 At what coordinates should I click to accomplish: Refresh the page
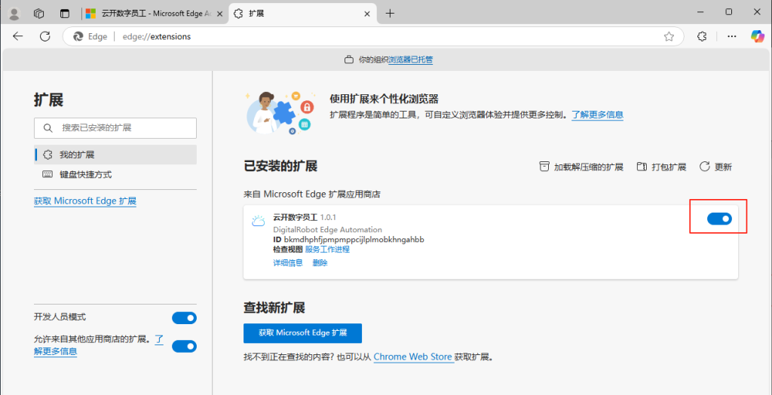click(x=45, y=36)
